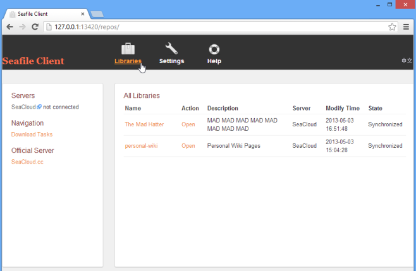Select the Seafile Client browser tab
The width and height of the screenshot is (416, 271).
pyautogui.click(x=46, y=14)
